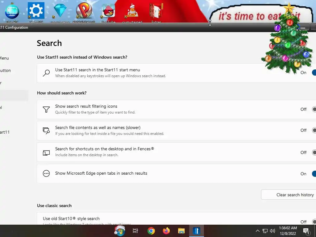Open the Start Button sidebar section
The image size is (316, 237).
pyautogui.click(x=6, y=71)
